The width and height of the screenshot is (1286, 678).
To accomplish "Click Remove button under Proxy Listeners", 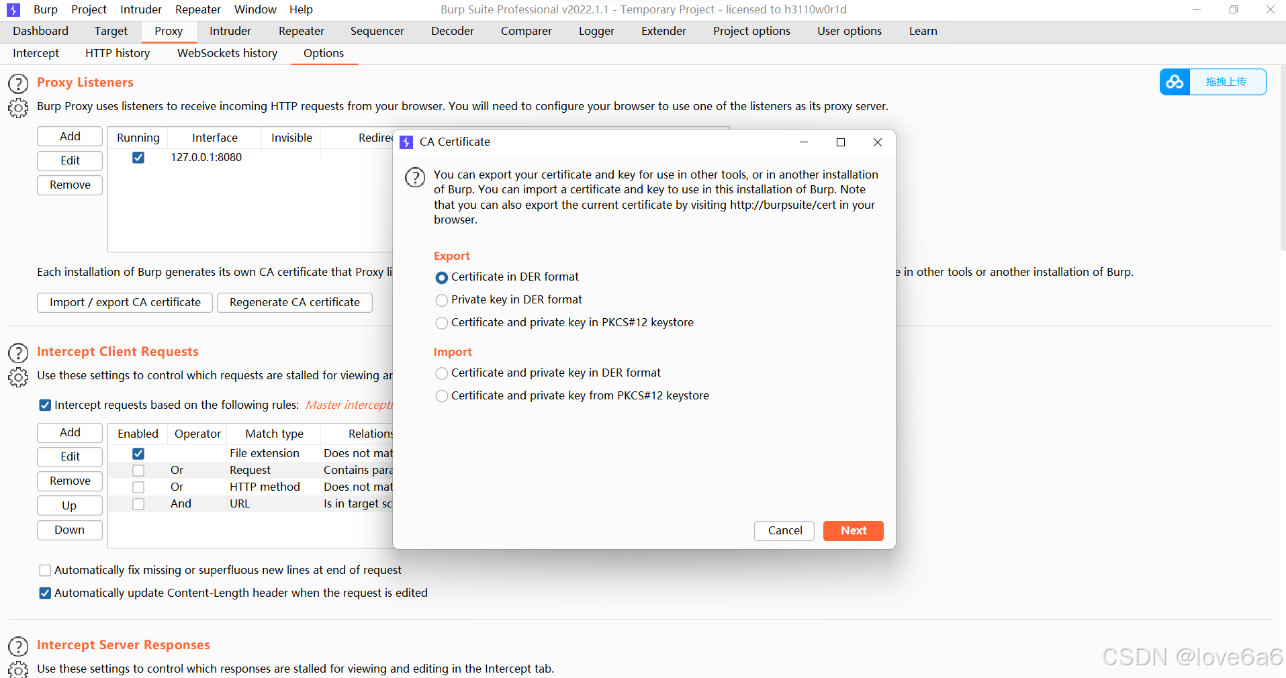I will (x=70, y=185).
